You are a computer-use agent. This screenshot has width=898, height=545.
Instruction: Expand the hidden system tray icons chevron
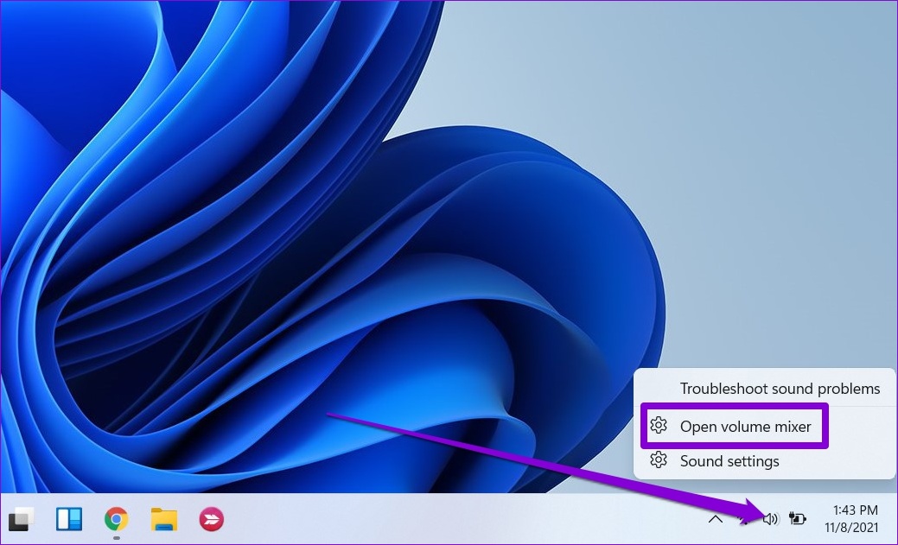(716, 519)
